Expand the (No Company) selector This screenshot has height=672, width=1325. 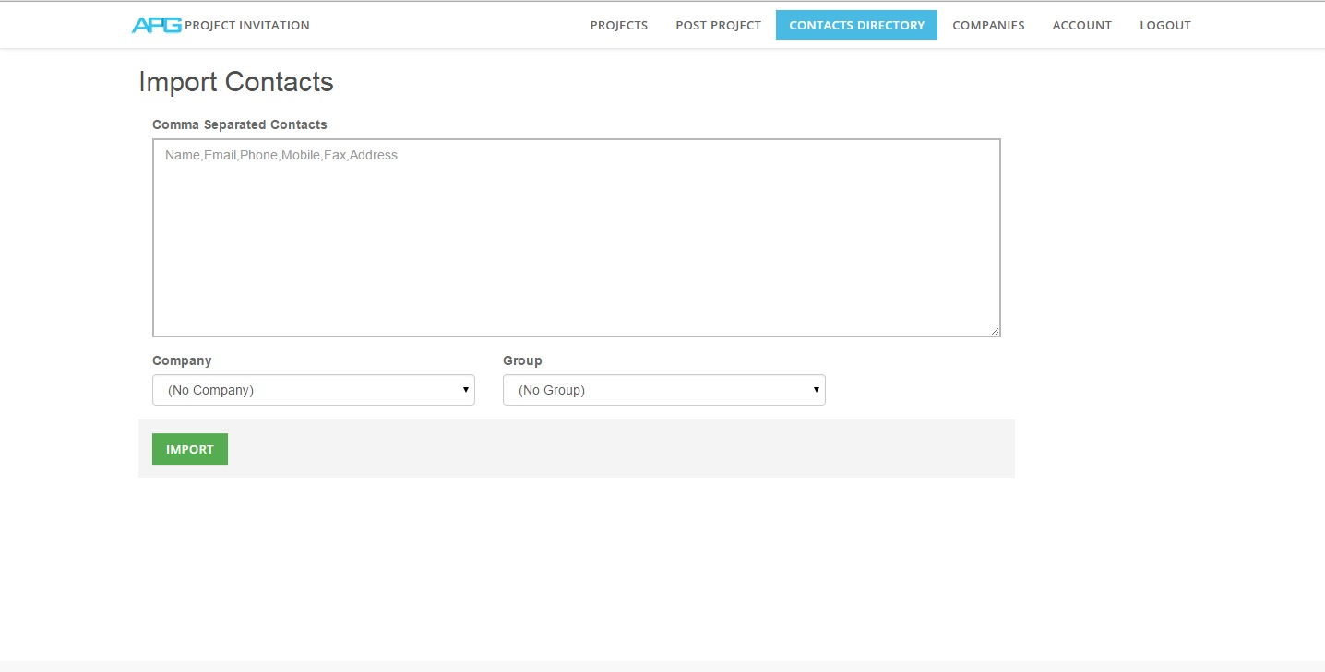(314, 390)
